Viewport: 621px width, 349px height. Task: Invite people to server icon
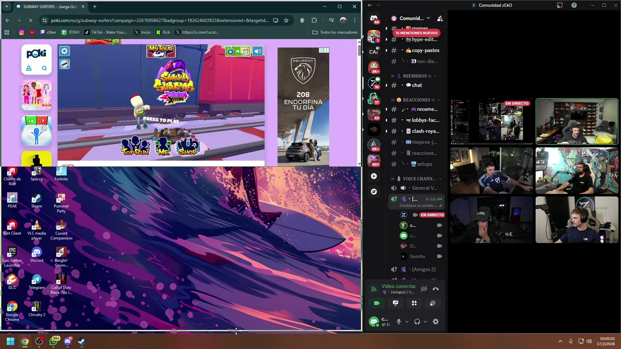[x=440, y=18]
